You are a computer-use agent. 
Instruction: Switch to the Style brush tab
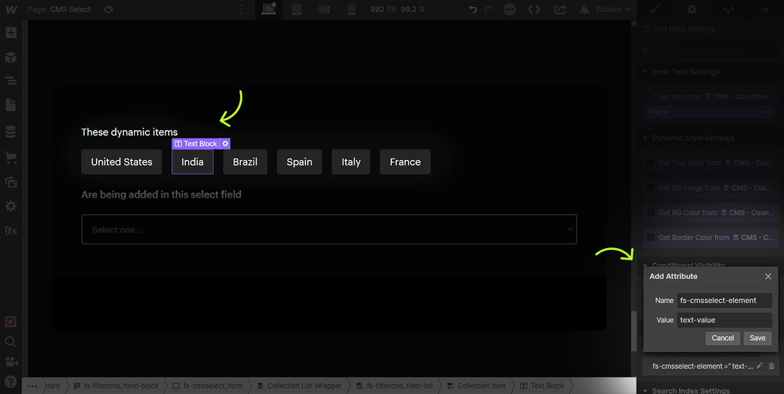pyautogui.click(x=654, y=9)
